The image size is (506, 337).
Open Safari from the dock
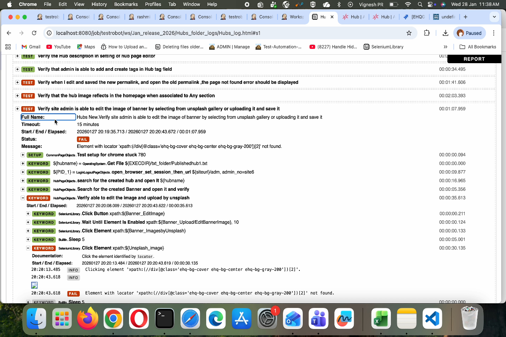click(x=190, y=318)
